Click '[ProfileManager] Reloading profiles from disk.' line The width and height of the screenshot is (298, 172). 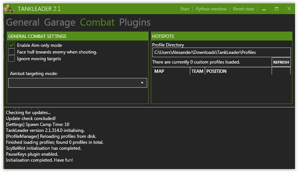51,136
